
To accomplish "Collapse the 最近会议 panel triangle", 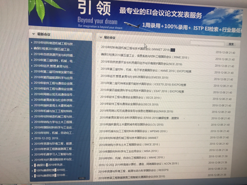I will pos(101,38).
